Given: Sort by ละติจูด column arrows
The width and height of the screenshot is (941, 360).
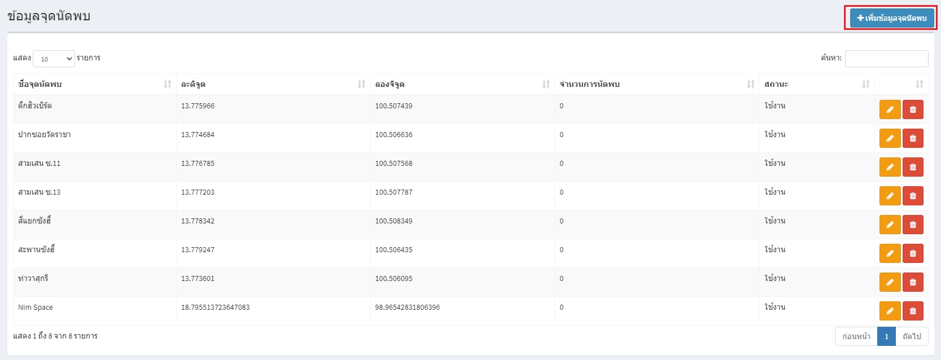Looking at the screenshot, I should coord(362,84).
